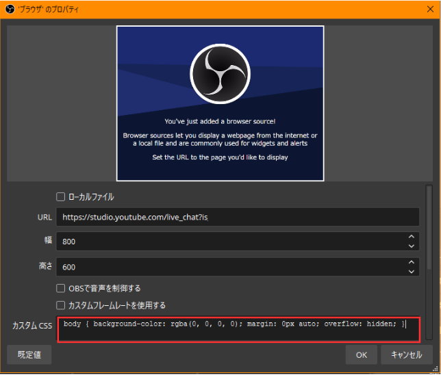Click the browser source preview thumbnail
The width and height of the screenshot is (441, 375).
pos(220,103)
